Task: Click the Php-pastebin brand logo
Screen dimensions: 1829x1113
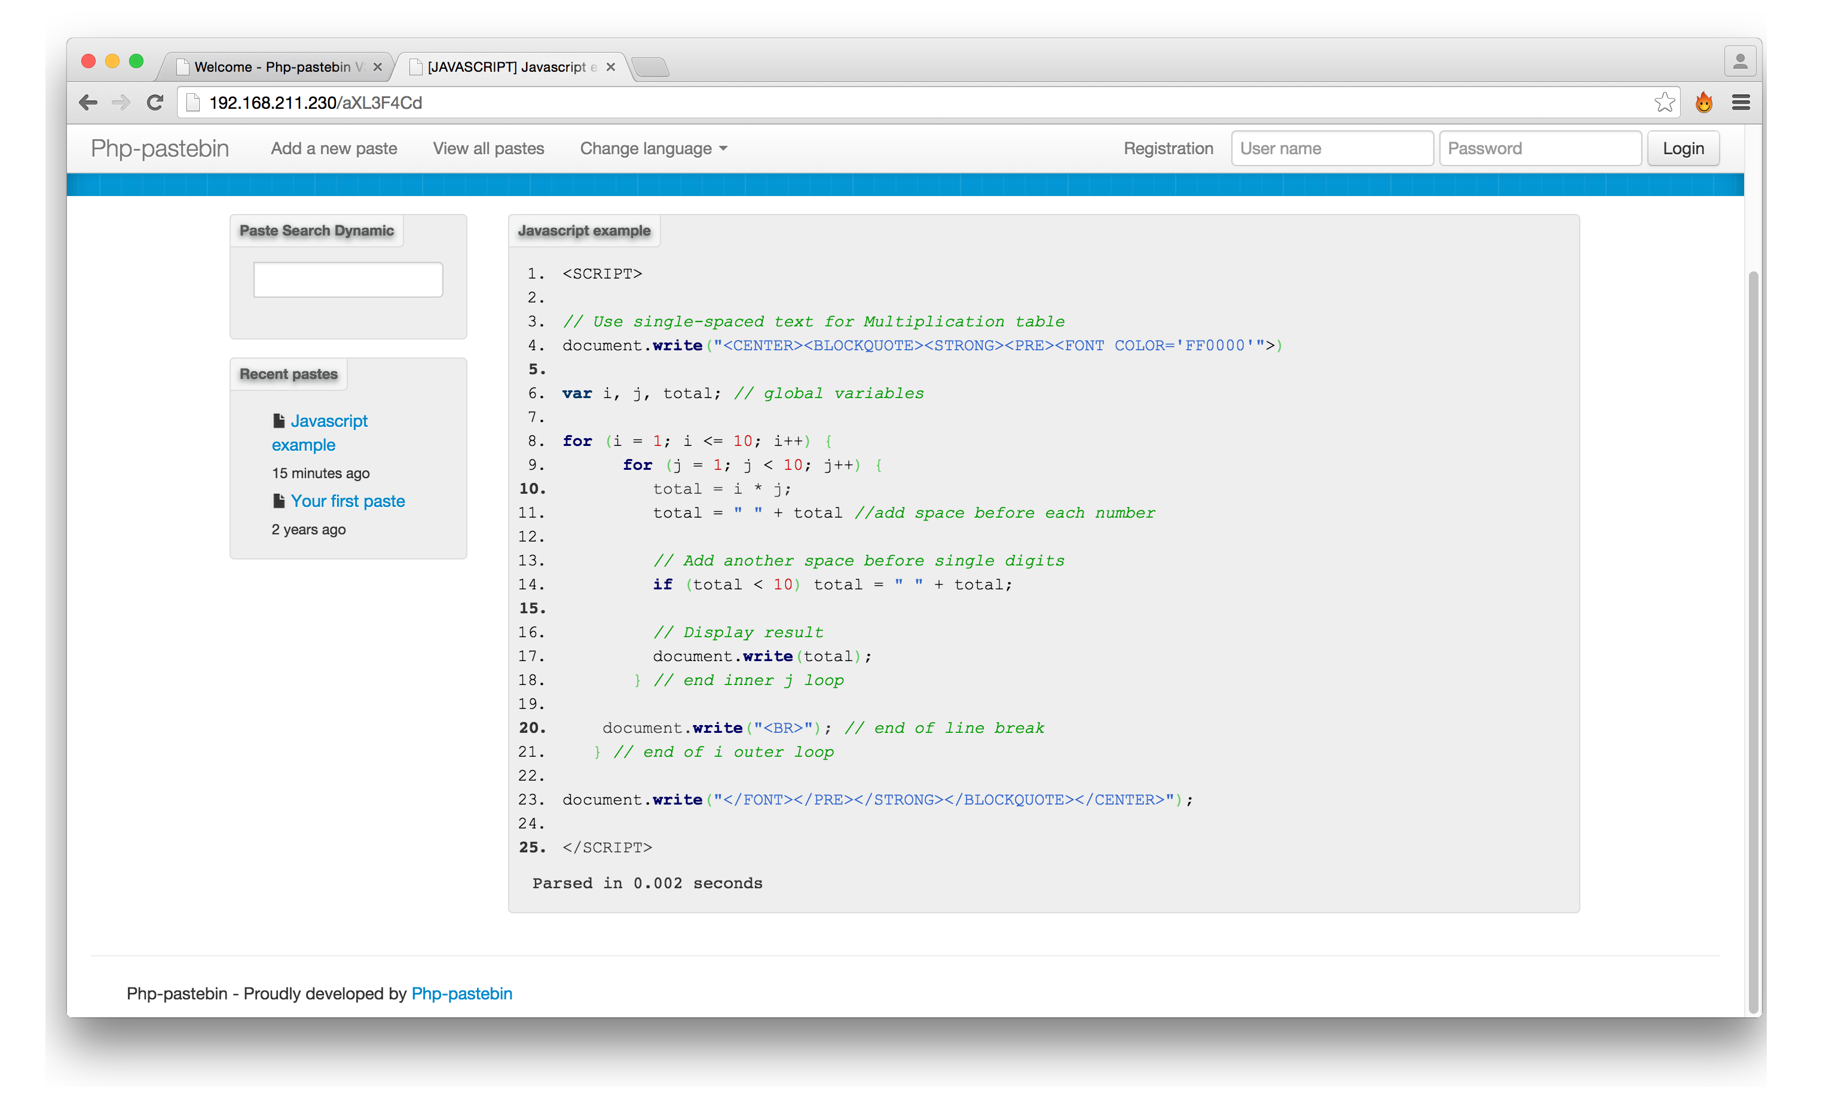Action: point(160,148)
